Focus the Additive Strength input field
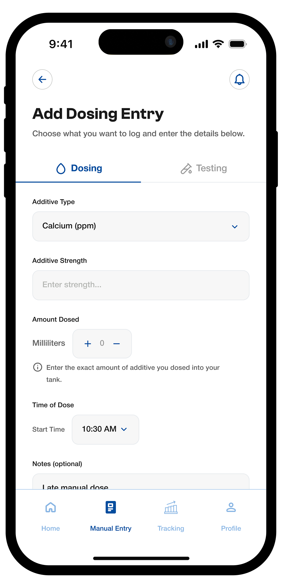The height and width of the screenshot is (588, 282). pyautogui.click(x=141, y=285)
